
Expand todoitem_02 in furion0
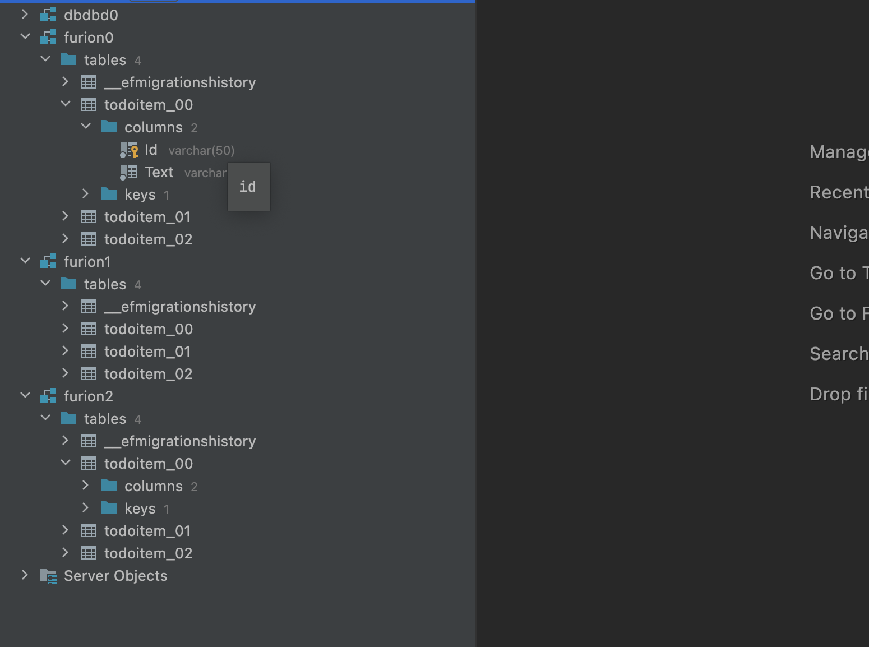65,238
